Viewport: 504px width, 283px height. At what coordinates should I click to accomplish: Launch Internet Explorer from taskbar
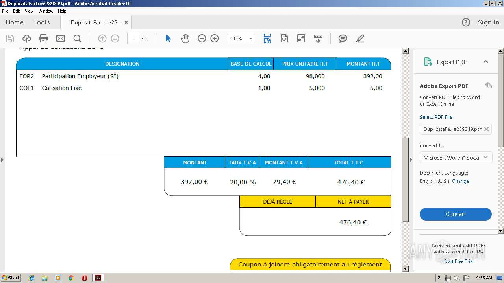[31, 278]
